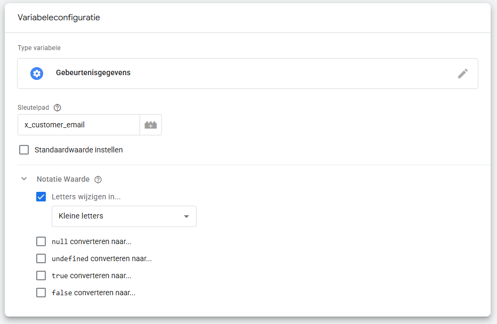
Task: Click the blue gear icon for Gebeurtenisgegevens
Action: coord(37,74)
